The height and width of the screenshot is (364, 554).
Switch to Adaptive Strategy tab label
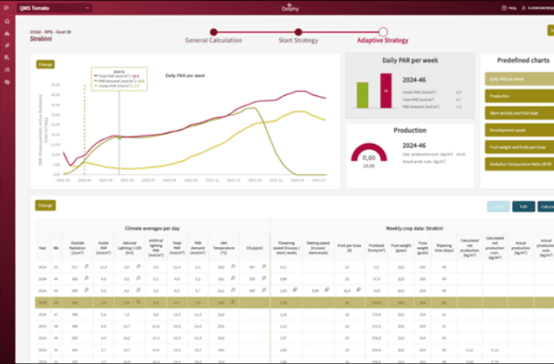point(382,41)
